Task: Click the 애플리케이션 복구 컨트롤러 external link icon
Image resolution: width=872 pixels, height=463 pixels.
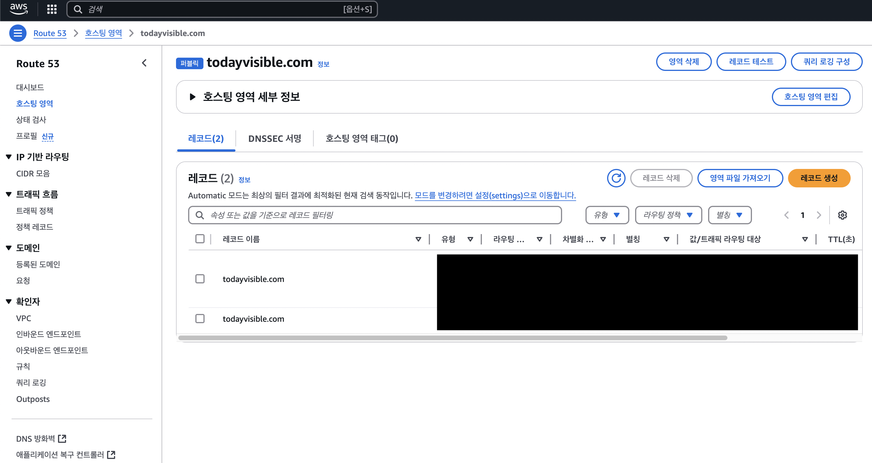Action: click(x=111, y=455)
